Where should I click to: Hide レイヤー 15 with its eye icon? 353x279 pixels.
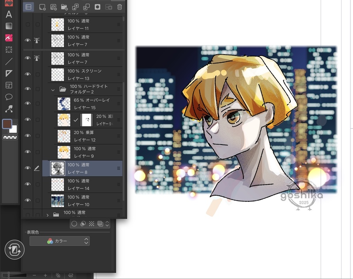28,103
